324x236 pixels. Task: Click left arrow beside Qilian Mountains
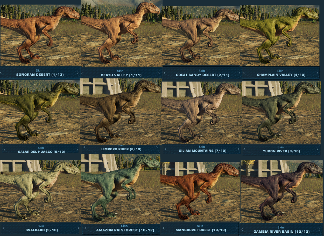click(x=165, y=149)
